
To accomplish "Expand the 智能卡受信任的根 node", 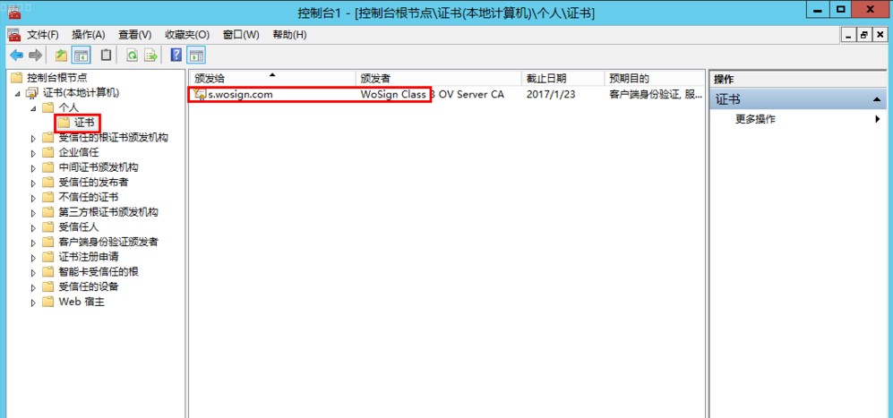I will pos(33,272).
